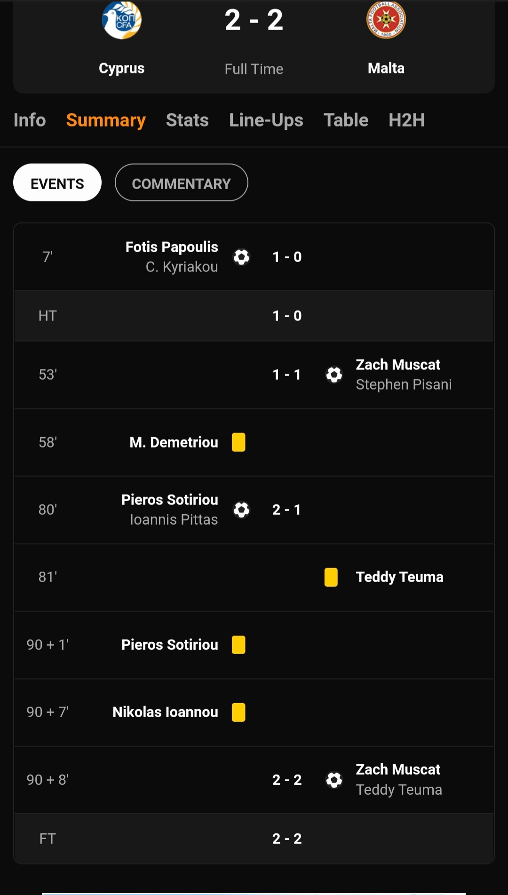Select the EVENTS pill toggle
The width and height of the screenshot is (508, 895).
[x=57, y=183]
